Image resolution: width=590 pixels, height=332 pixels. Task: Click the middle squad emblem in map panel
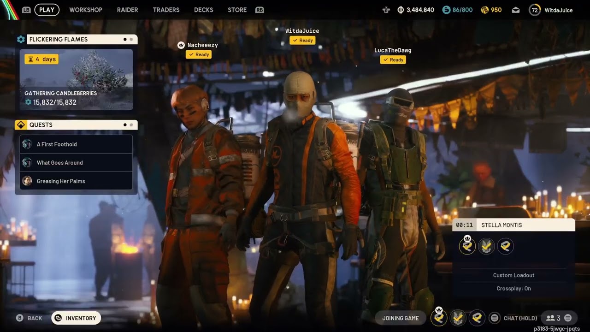[x=486, y=246]
